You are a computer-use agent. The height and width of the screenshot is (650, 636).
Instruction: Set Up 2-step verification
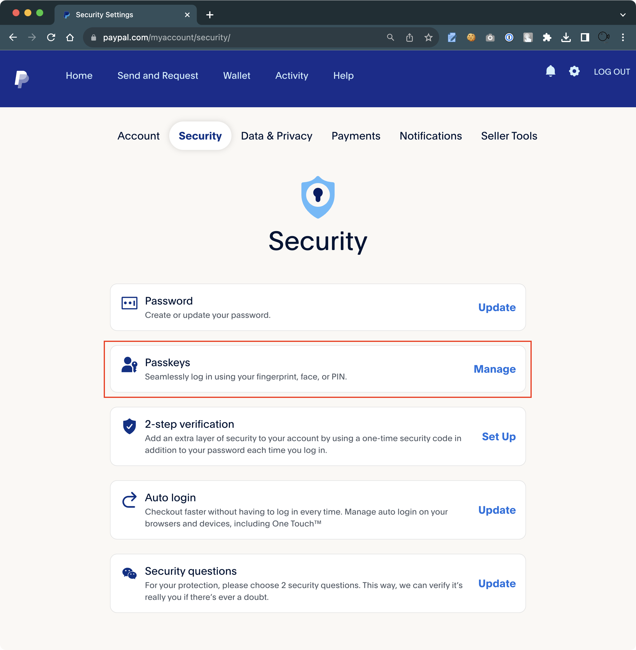pyautogui.click(x=498, y=436)
